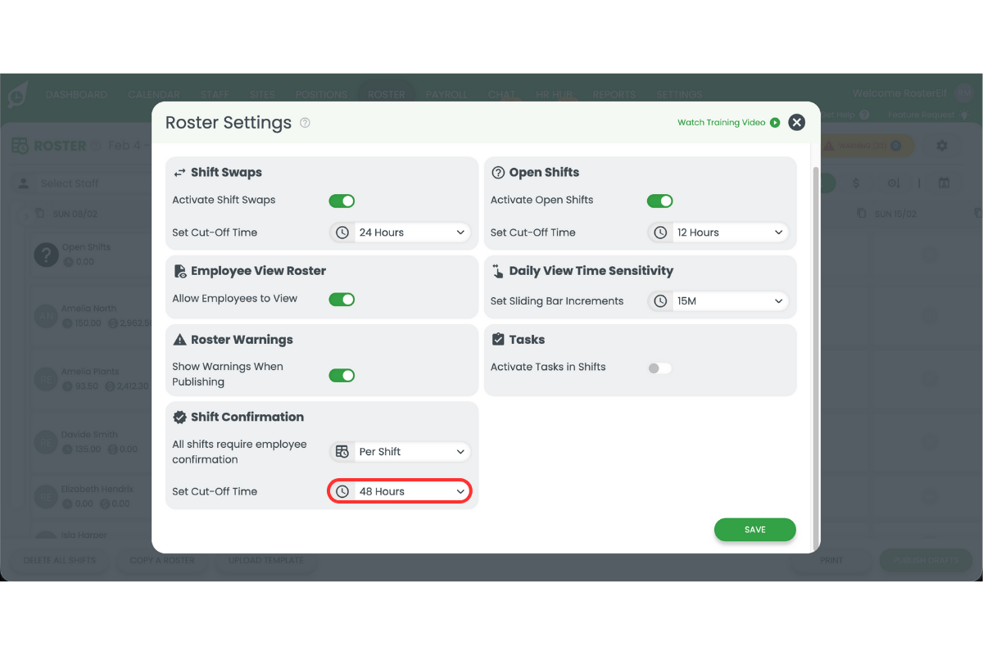Screen dimensions: 983x655
Task: Click the Shift Confirmation shield icon
Action: pyautogui.click(x=179, y=417)
